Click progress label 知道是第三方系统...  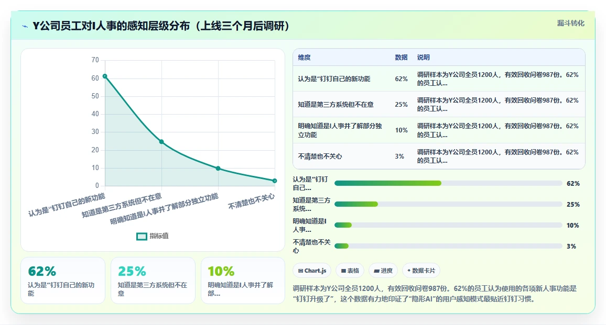[311, 205]
